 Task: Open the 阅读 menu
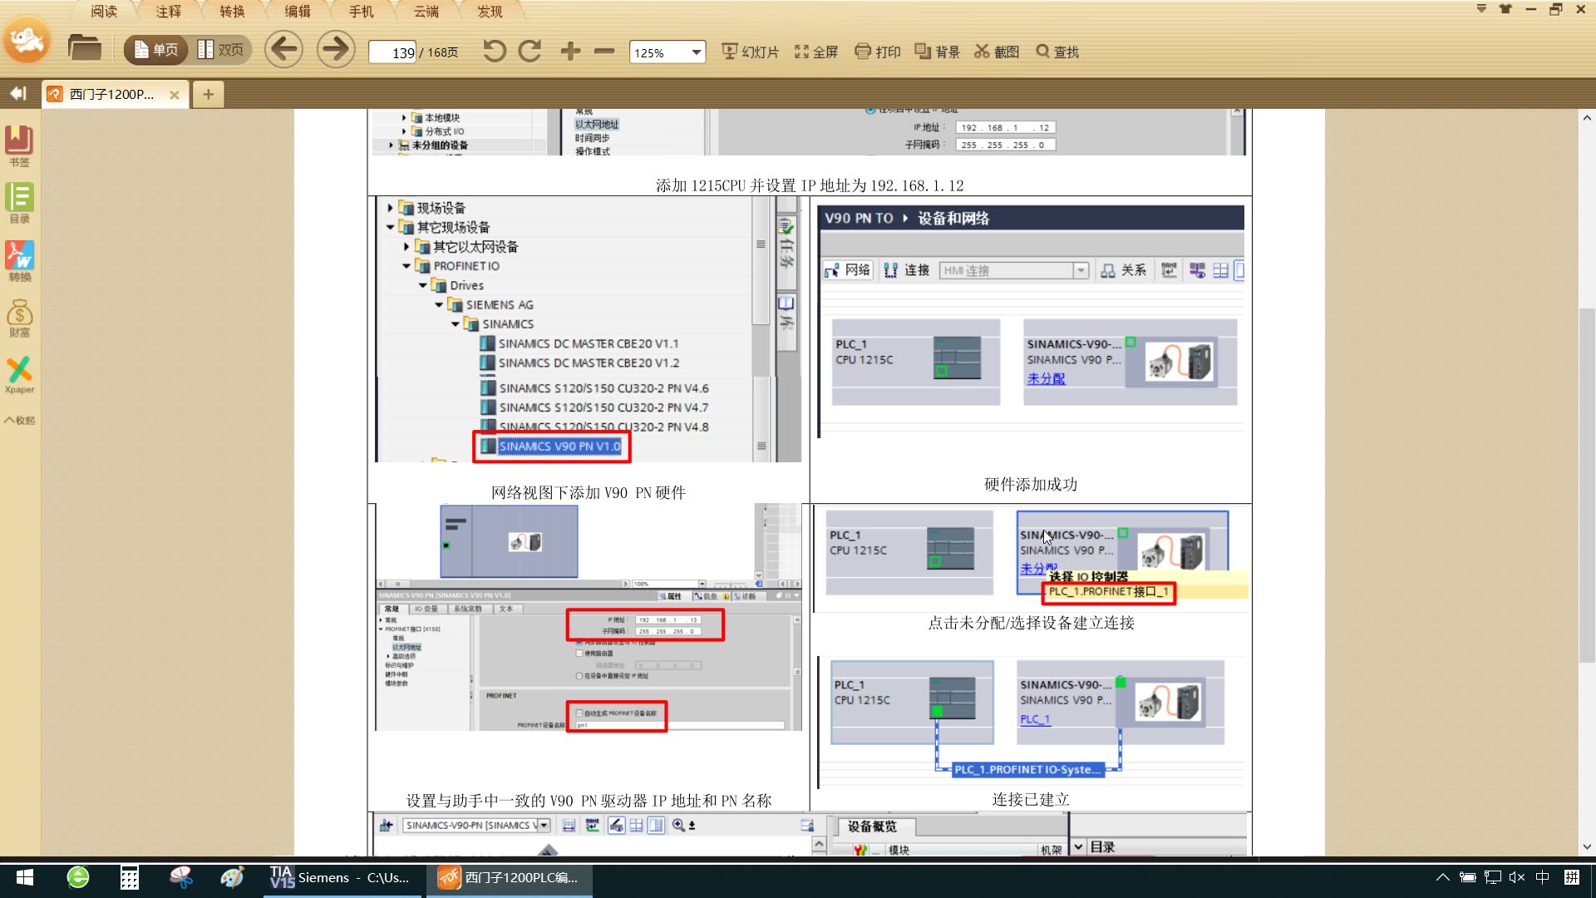click(104, 12)
